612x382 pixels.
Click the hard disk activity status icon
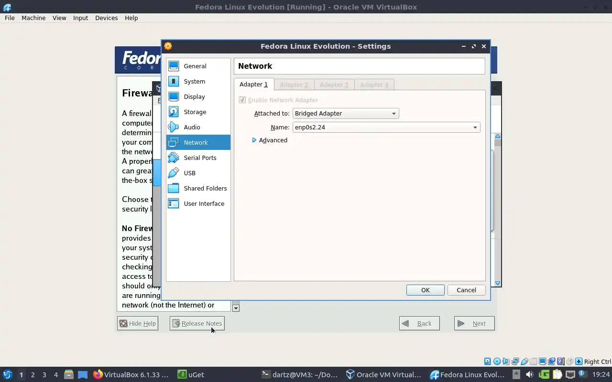pos(487,361)
